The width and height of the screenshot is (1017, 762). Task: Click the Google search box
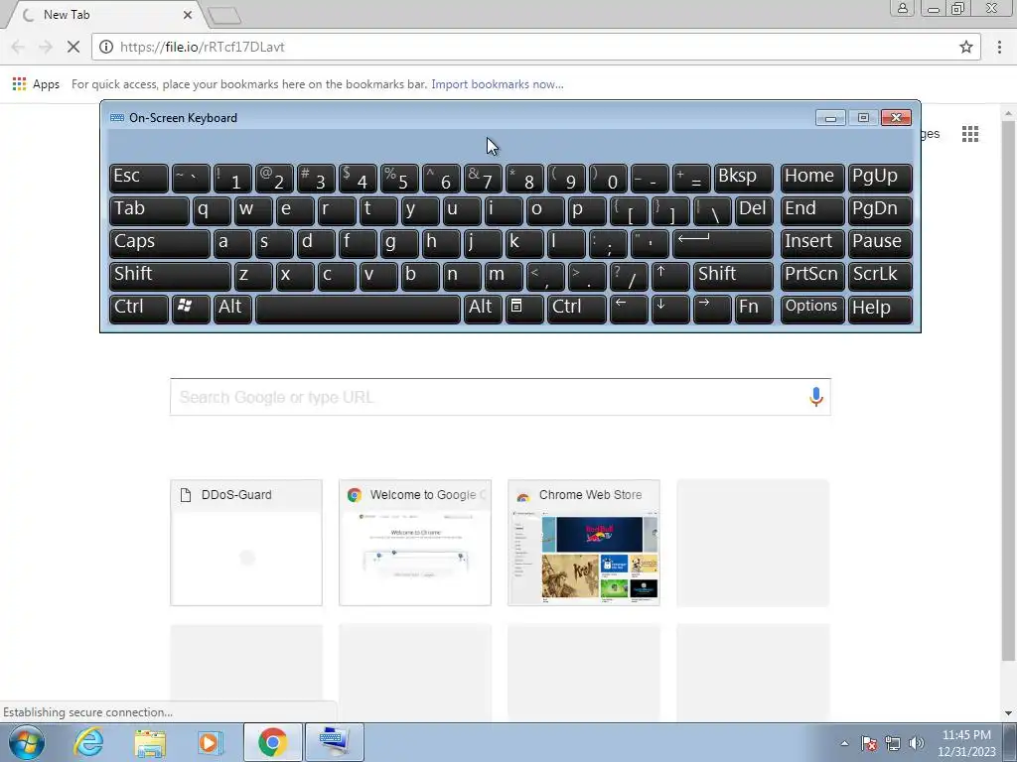coord(501,397)
